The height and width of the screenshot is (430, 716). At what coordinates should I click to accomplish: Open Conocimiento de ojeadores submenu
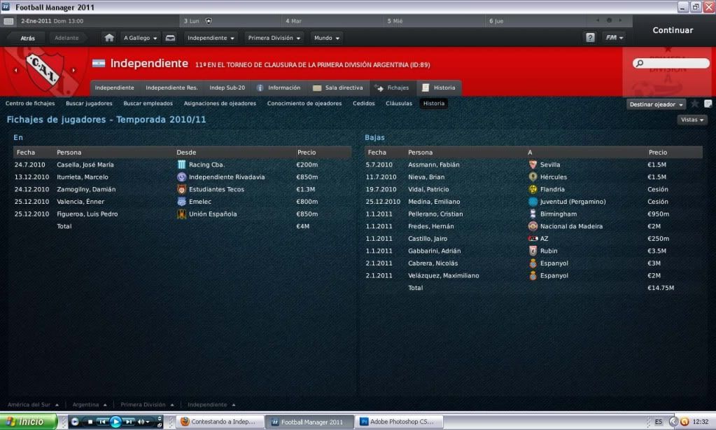click(x=304, y=103)
